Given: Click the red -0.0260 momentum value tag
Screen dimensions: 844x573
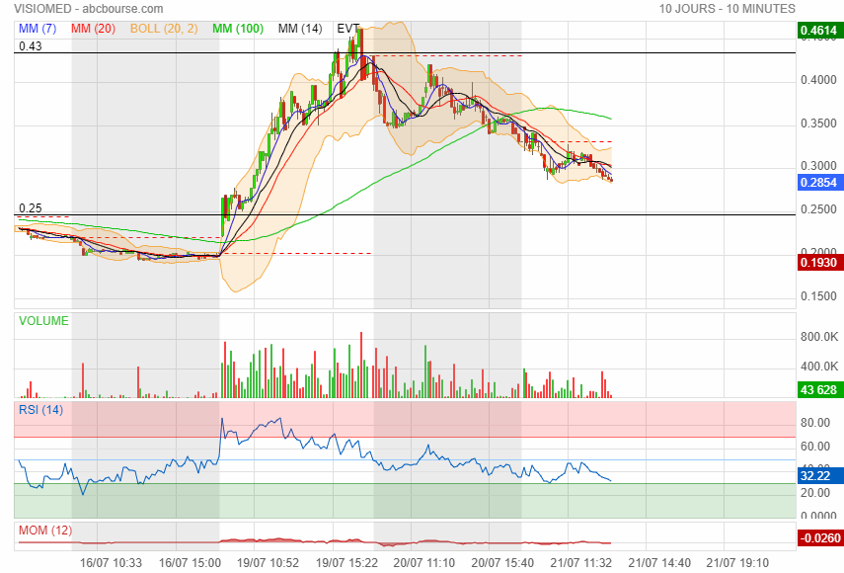Looking at the screenshot, I should point(819,538).
